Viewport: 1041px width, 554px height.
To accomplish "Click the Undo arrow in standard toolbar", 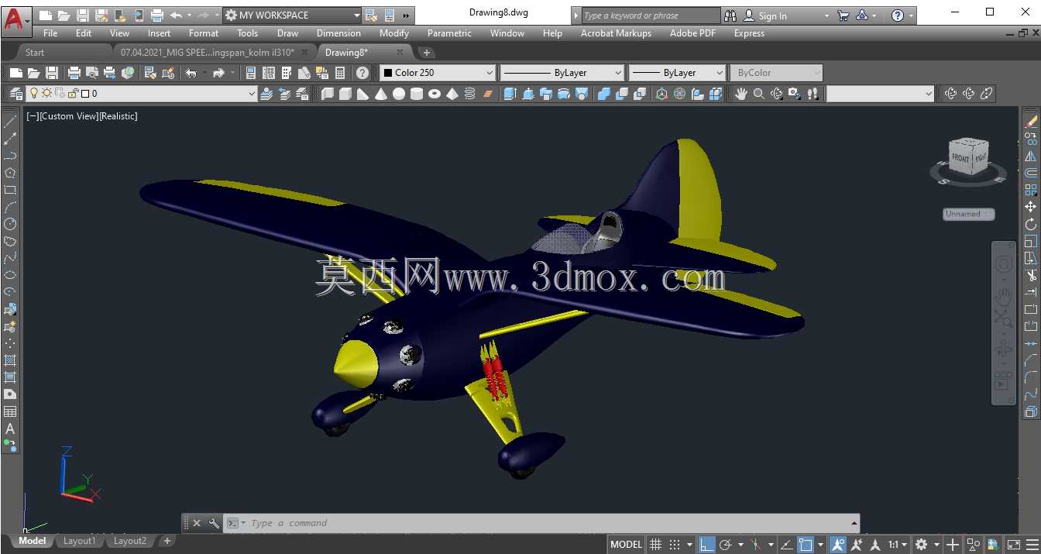I will click(x=191, y=73).
